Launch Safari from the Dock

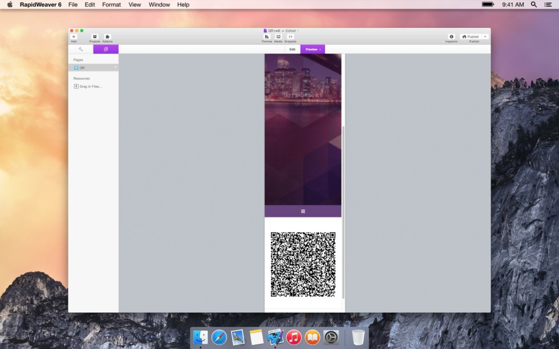point(219,337)
